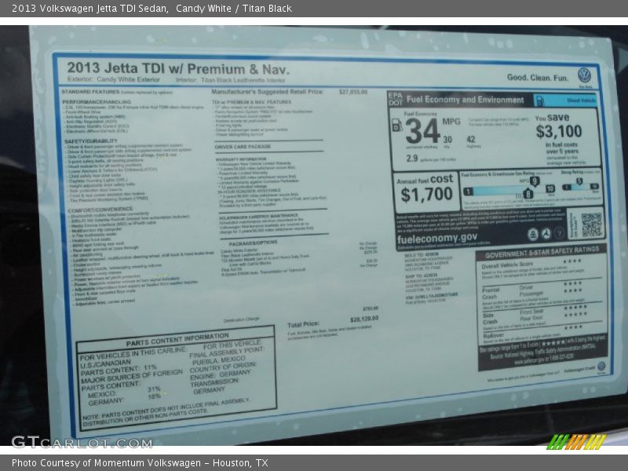Open the fueleconomy.gov link
Image resolution: width=628 pixels, height=471 pixels.
coord(437,239)
